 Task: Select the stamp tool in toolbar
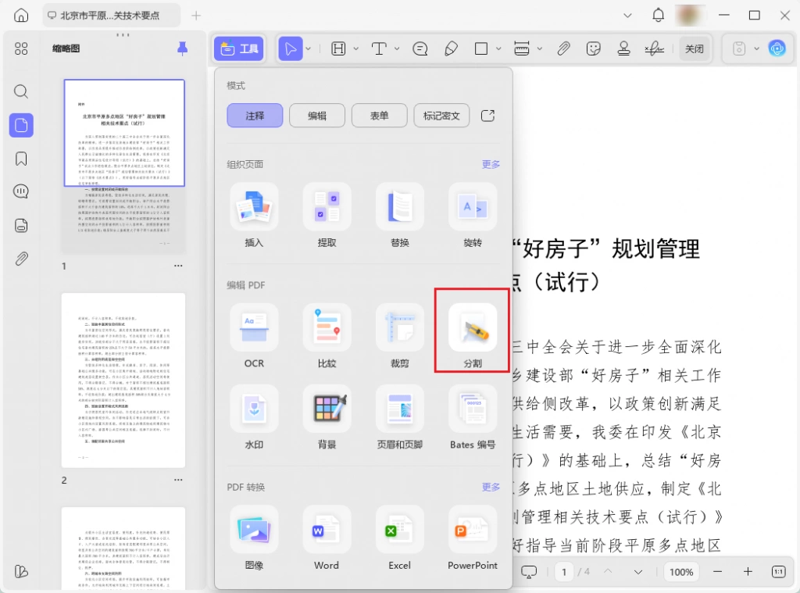pyautogui.click(x=623, y=48)
